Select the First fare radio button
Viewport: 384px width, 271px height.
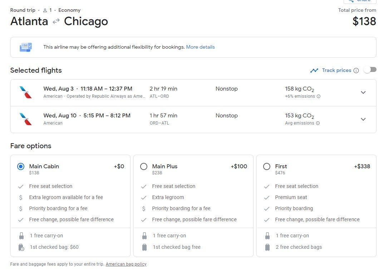coord(267,166)
